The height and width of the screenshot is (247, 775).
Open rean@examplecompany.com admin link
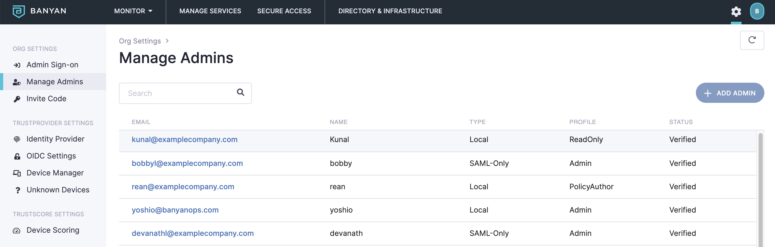(183, 187)
